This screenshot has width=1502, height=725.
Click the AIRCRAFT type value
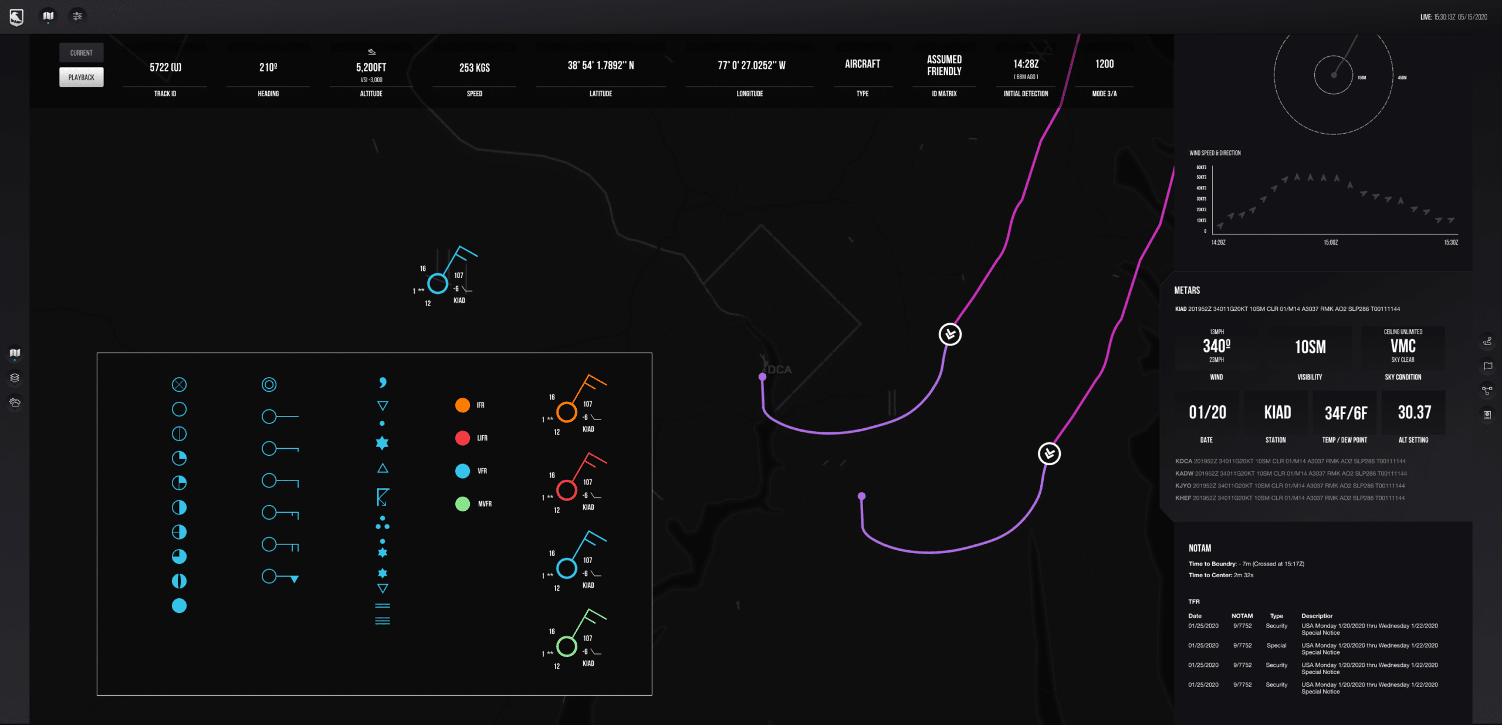click(862, 64)
